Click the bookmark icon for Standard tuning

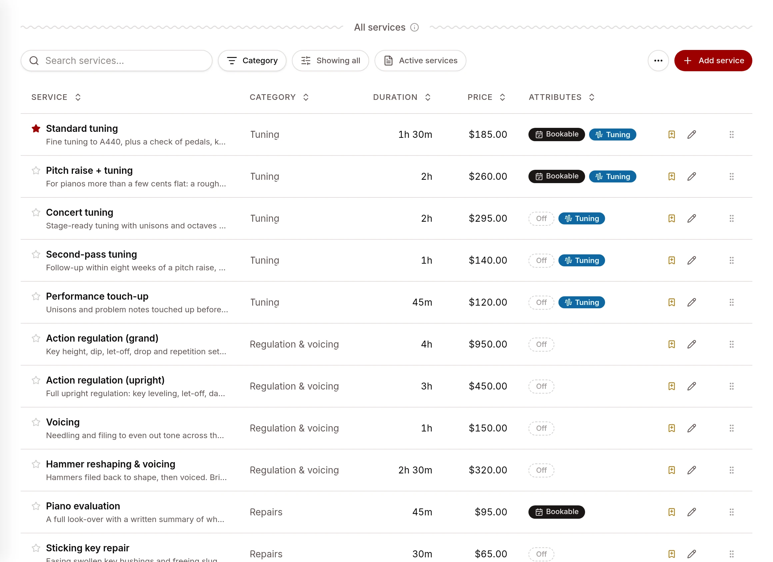click(x=671, y=135)
